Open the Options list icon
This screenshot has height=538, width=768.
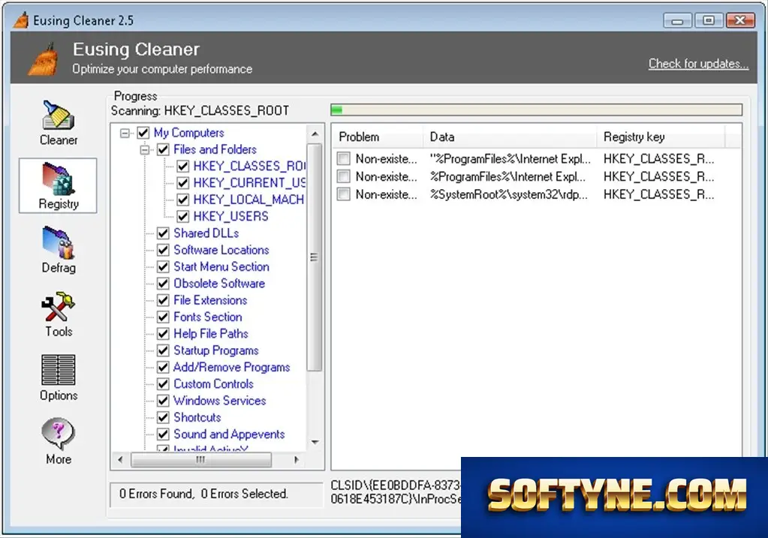click(59, 370)
